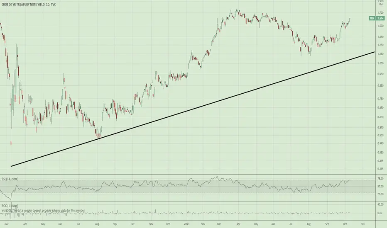Click the 0.950 price axis label
This screenshot has width=387, height=228.
click(380, 74)
